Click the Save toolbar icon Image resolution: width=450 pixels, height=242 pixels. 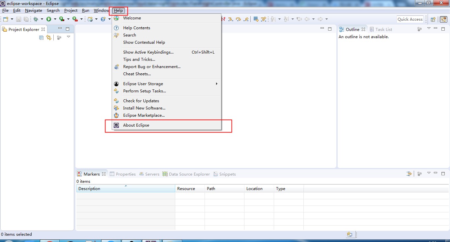pos(19,19)
